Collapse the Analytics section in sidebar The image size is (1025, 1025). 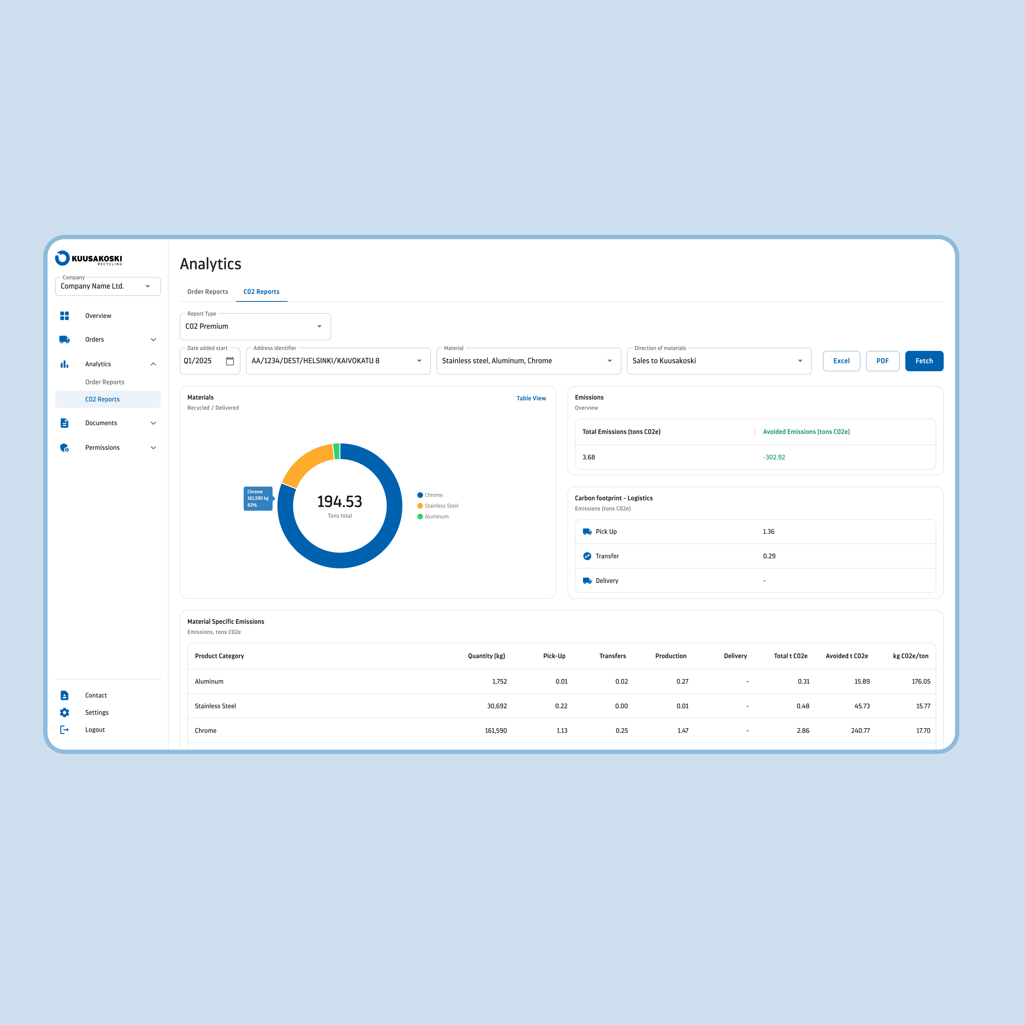pos(153,364)
